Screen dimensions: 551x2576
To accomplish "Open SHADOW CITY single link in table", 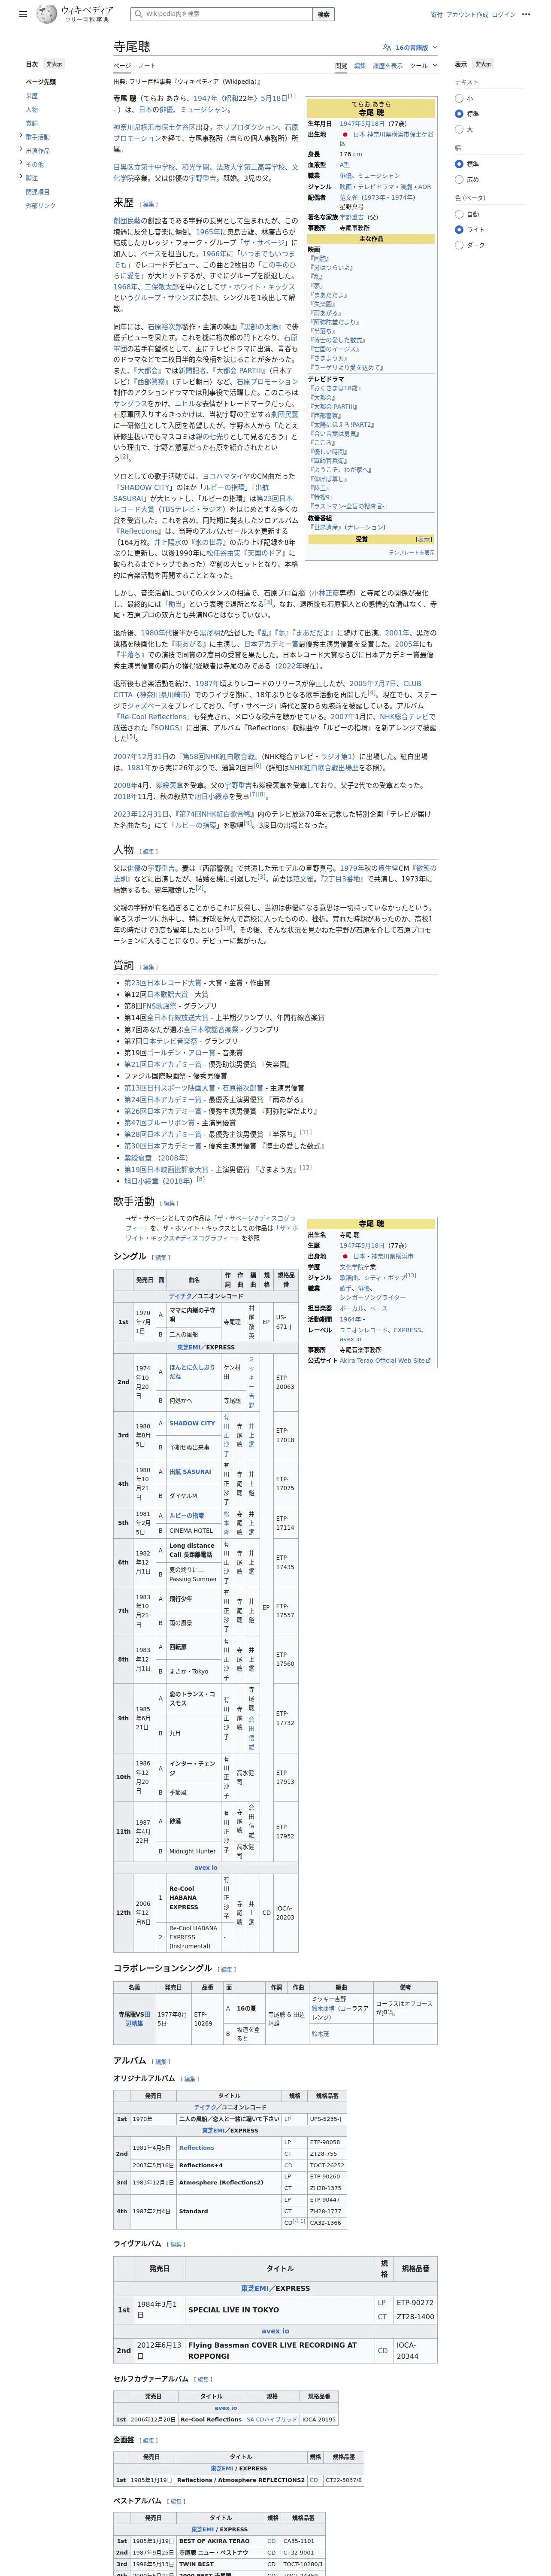I will [x=192, y=1423].
